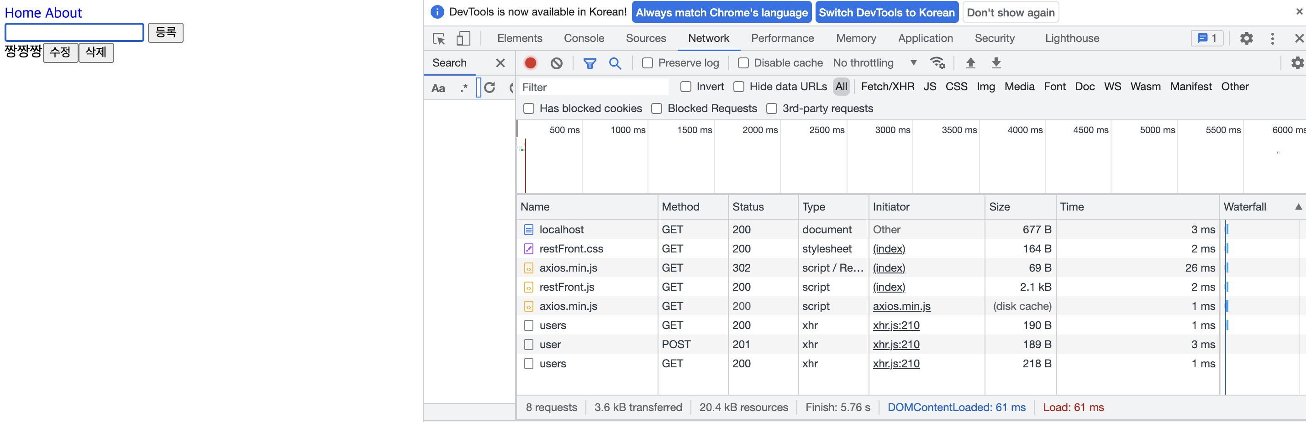The width and height of the screenshot is (1306, 422).
Task: Toggle the network filter funnel icon
Action: 589,63
